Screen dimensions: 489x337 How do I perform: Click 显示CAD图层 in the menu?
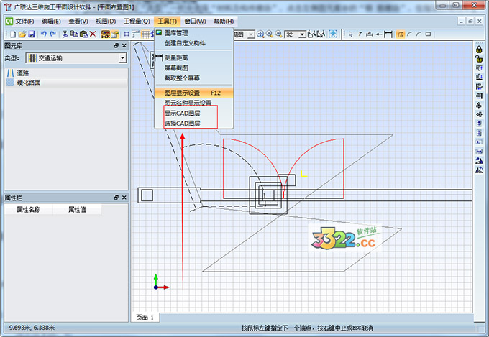click(183, 114)
